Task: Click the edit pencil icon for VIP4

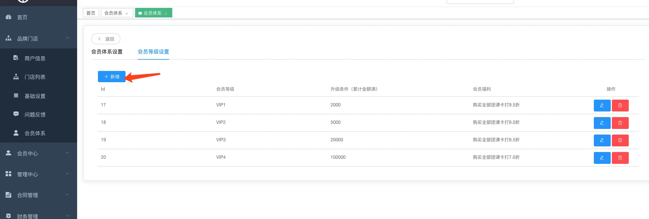Action: (x=602, y=158)
